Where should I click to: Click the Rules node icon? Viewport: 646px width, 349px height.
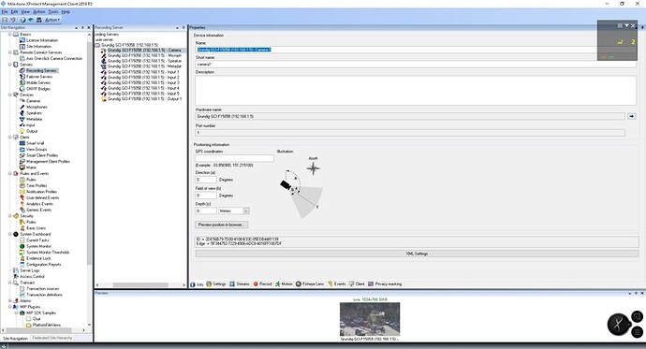point(22,180)
